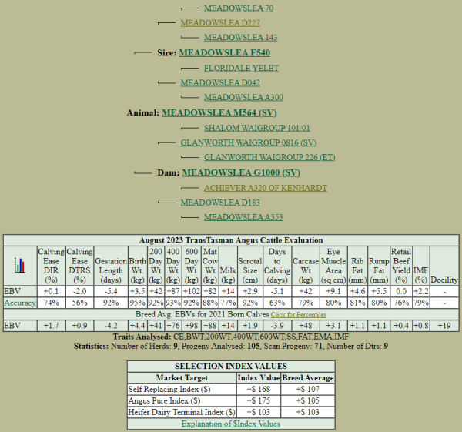Open the EBV bar graph icon
462x432 pixels.
[x=20, y=265]
